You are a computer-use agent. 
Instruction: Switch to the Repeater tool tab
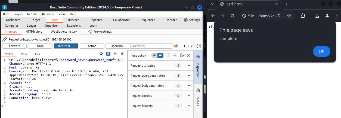[96, 20]
